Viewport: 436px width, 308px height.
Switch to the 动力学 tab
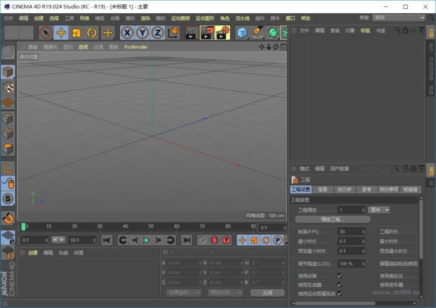click(344, 189)
